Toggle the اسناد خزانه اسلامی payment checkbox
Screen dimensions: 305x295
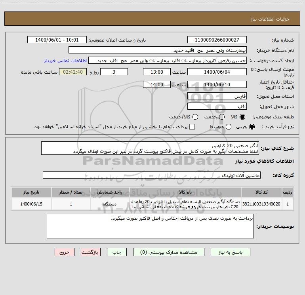pos(192,127)
